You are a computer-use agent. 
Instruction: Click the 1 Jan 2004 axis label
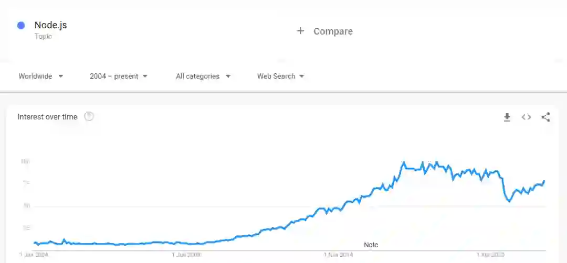(x=34, y=255)
